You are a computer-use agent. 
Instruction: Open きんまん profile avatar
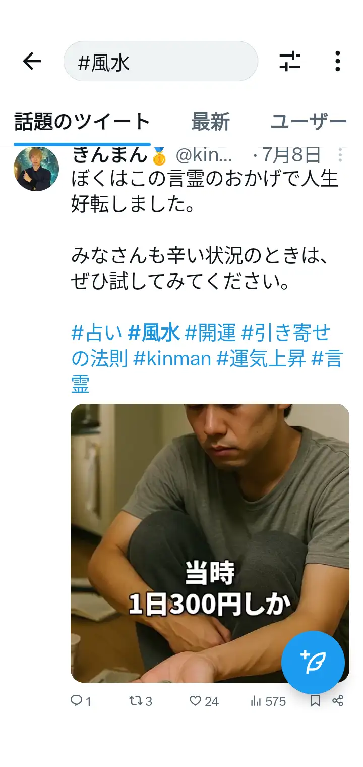coord(36,170)
